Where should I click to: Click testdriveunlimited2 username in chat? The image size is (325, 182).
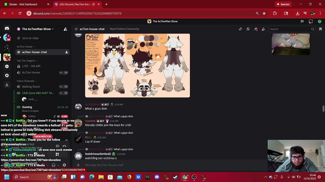click(x=98, y=154)
